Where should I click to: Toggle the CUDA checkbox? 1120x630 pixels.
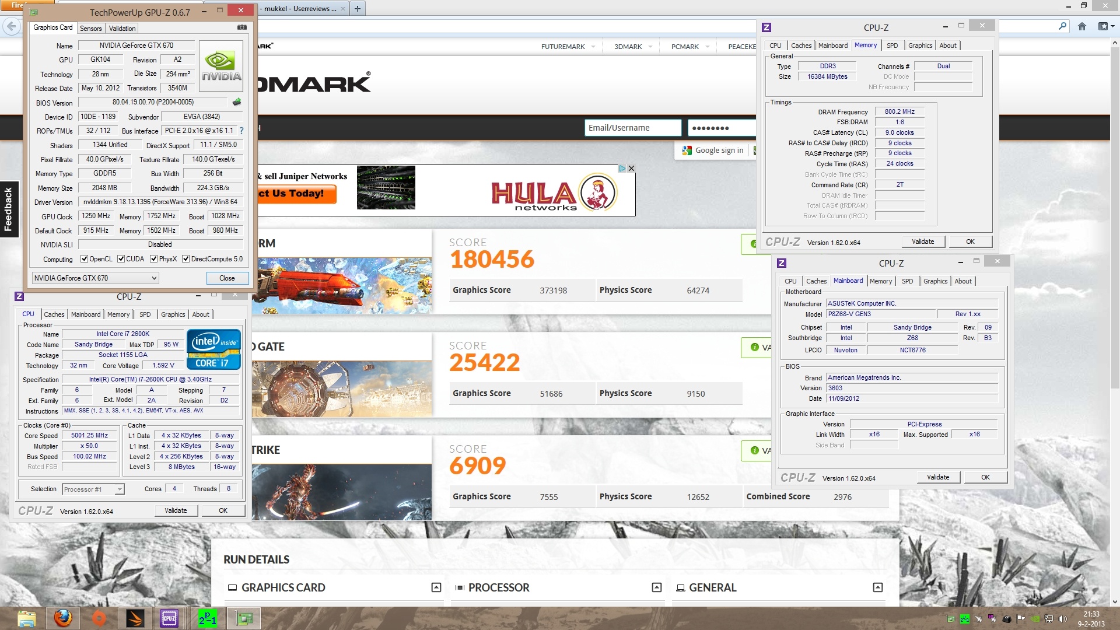(x=121, y=259)
